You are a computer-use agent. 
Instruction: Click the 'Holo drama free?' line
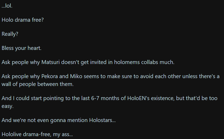pyautogui.click(x=23, y=20)
